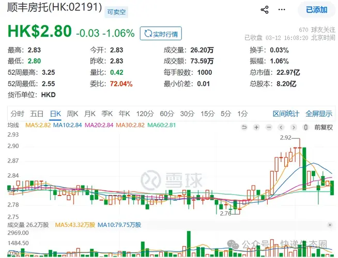
Task: Click the 量比 0.42 value
Action: pos(117,72)
